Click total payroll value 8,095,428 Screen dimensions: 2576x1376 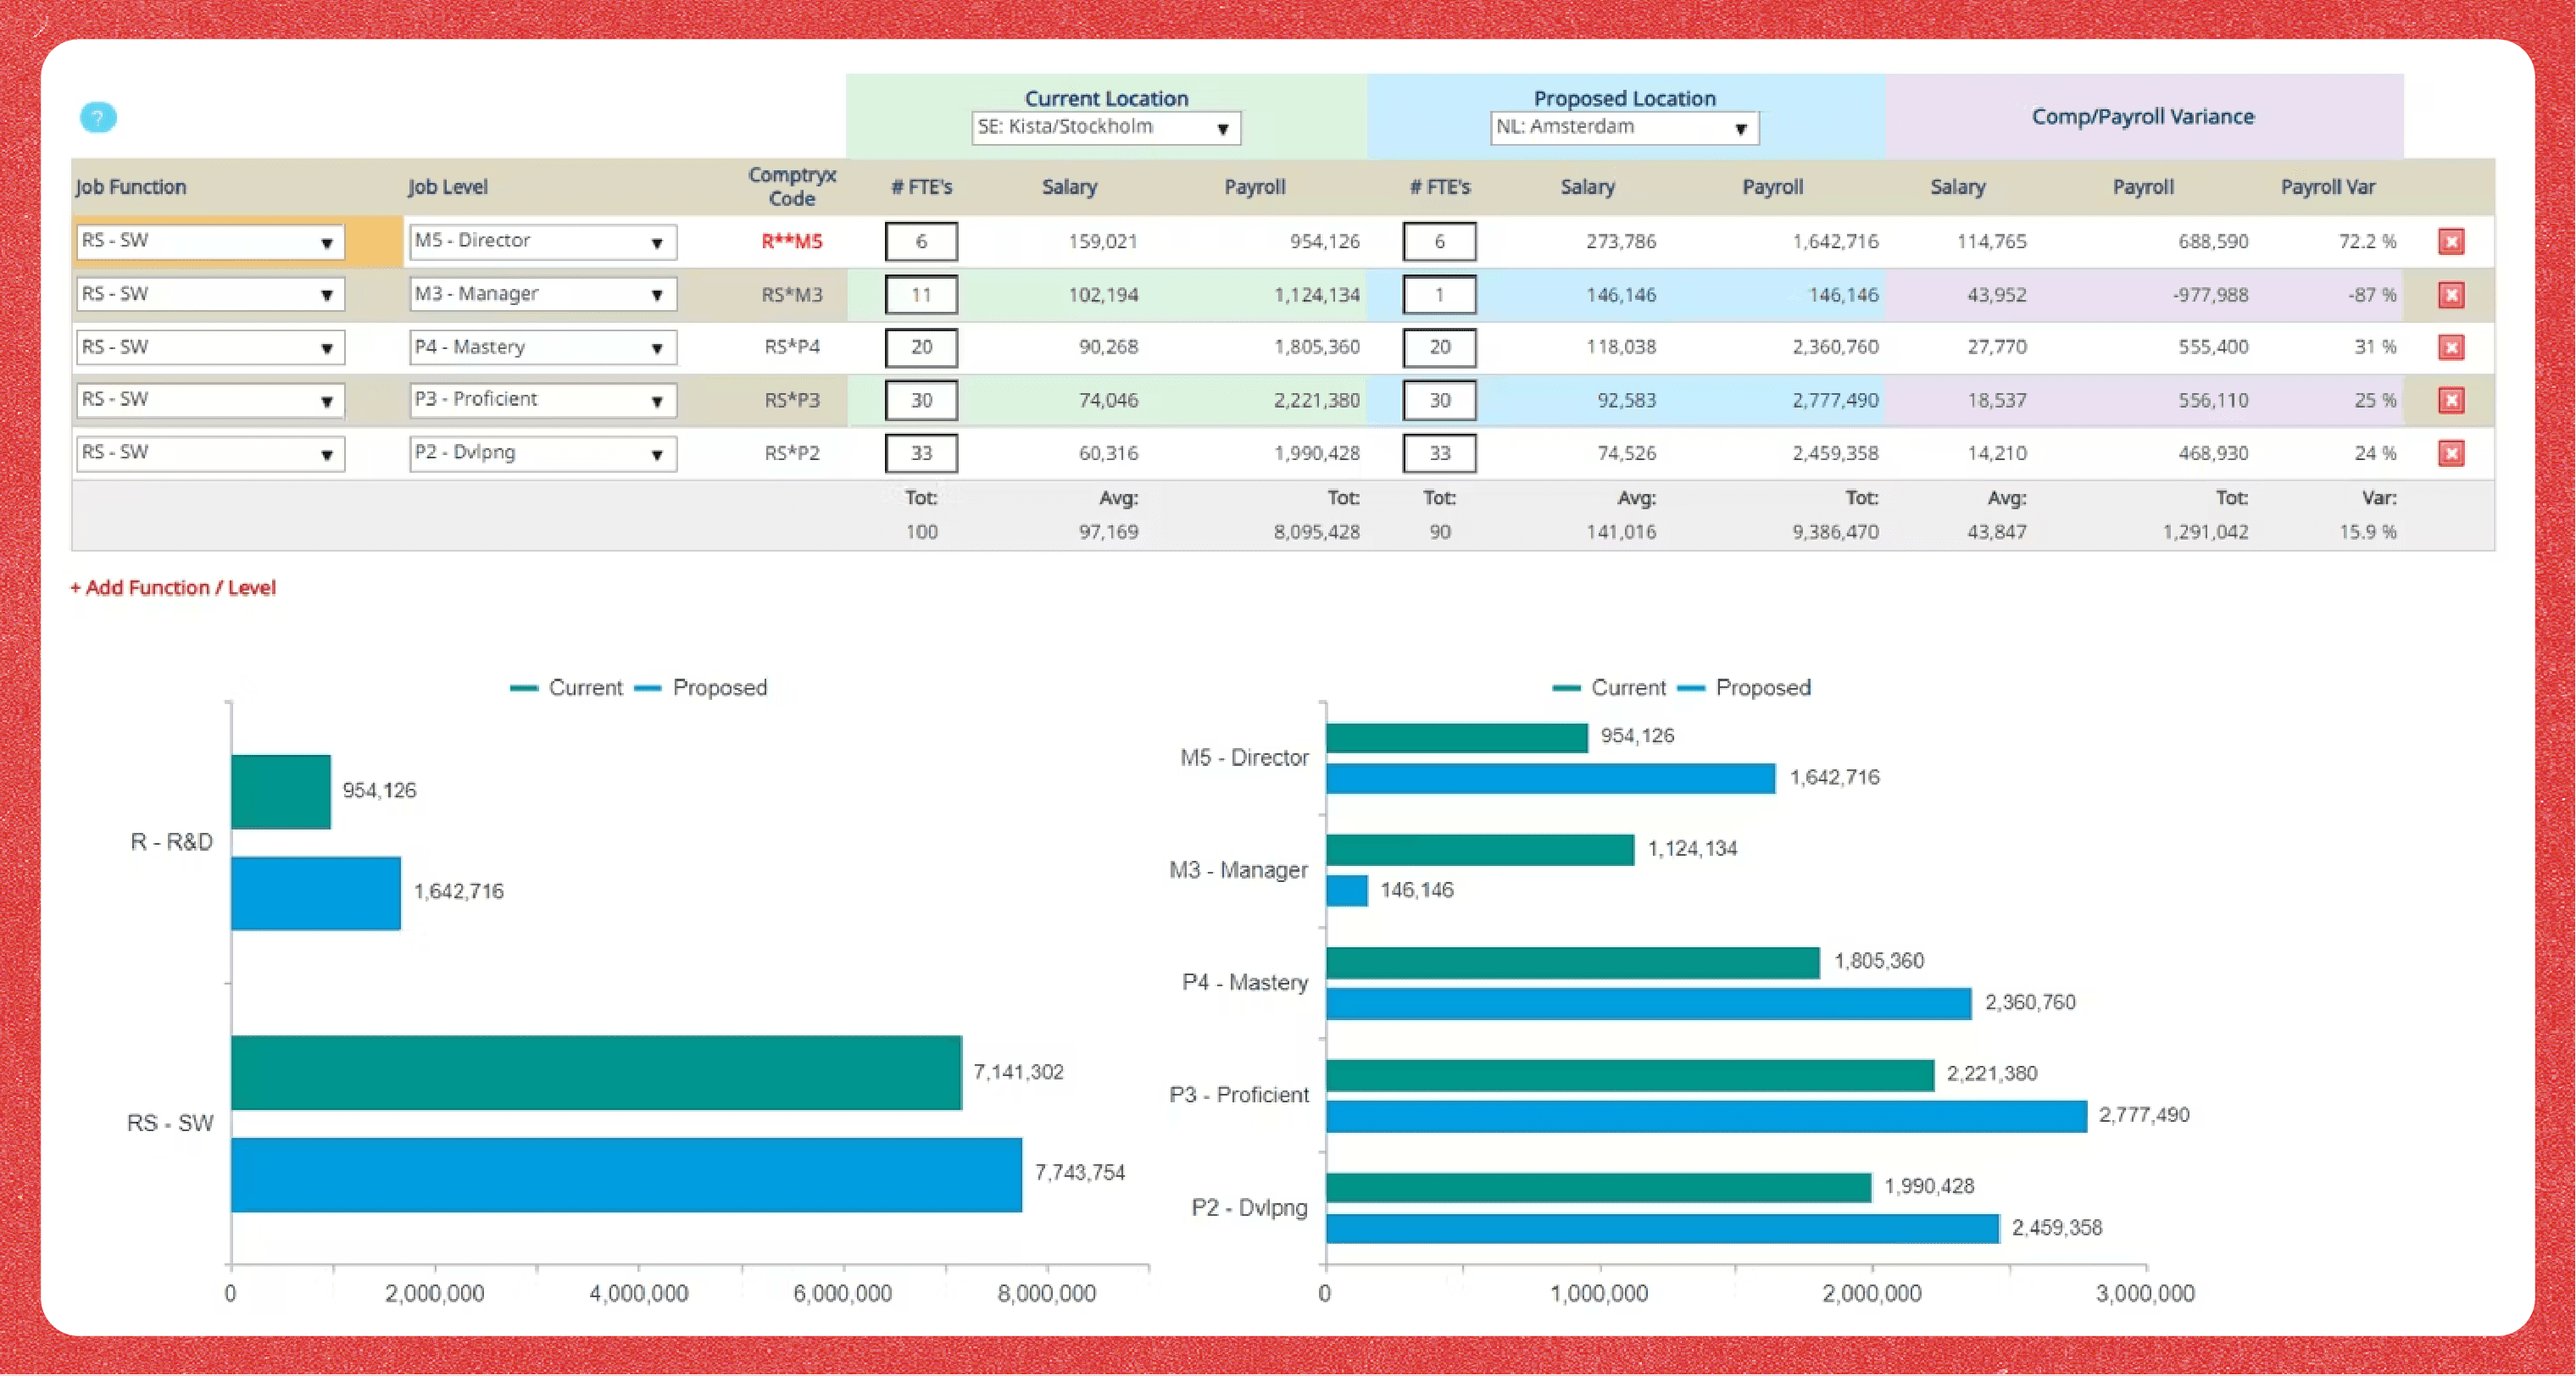coord(1316,531)
